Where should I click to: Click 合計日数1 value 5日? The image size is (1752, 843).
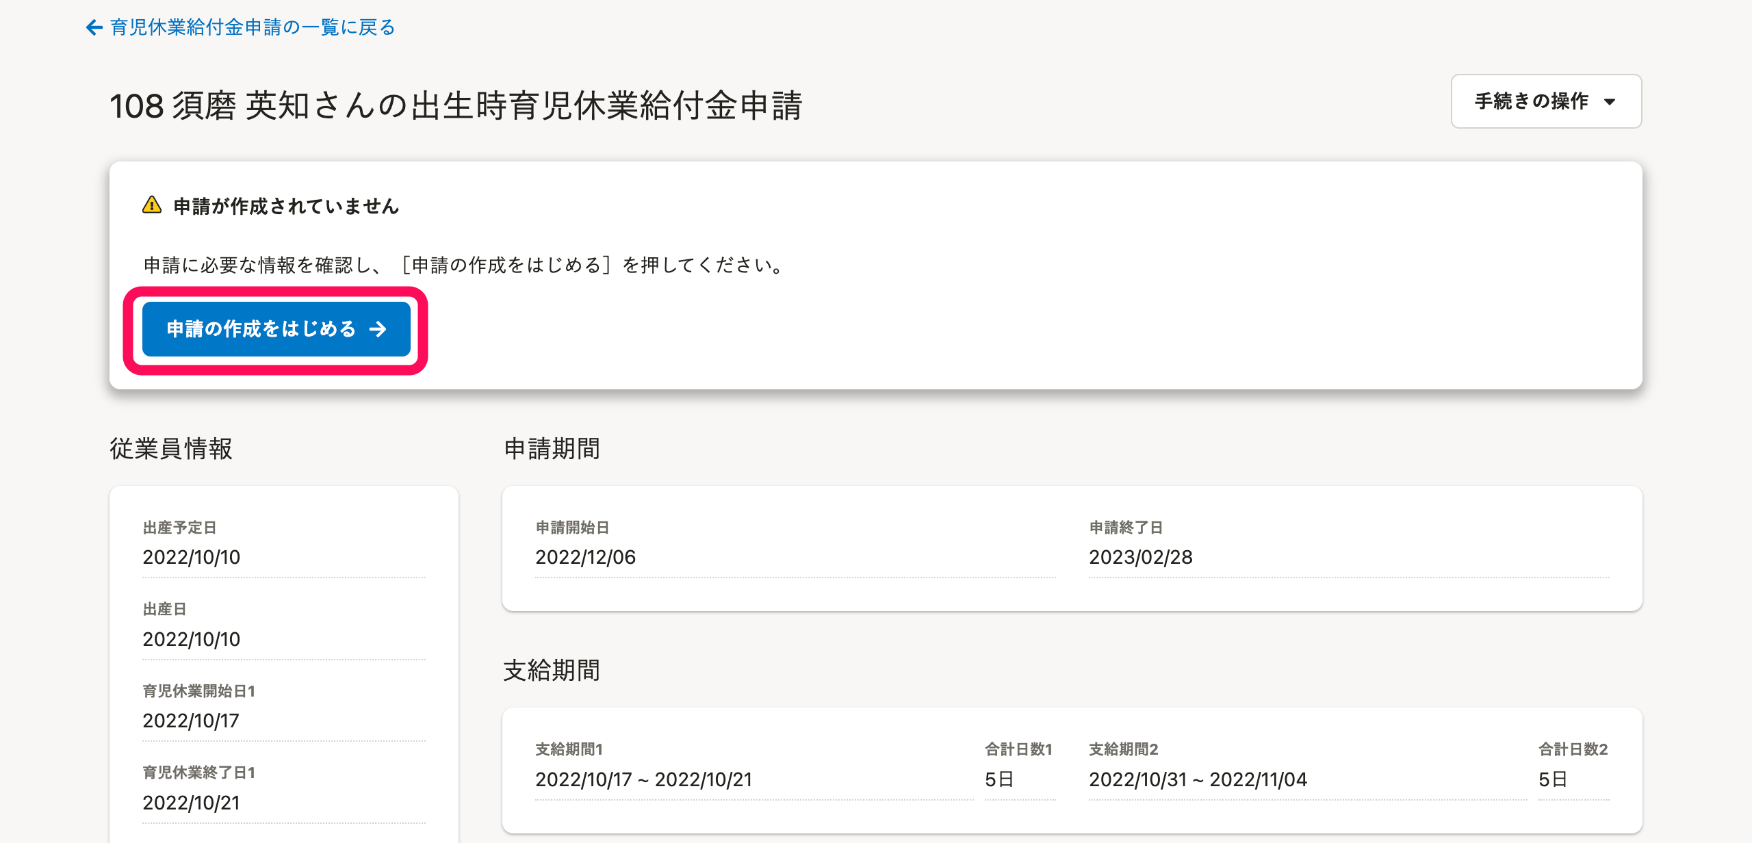[999, 779]
